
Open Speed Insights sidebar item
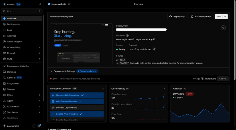tap(22, 42)
